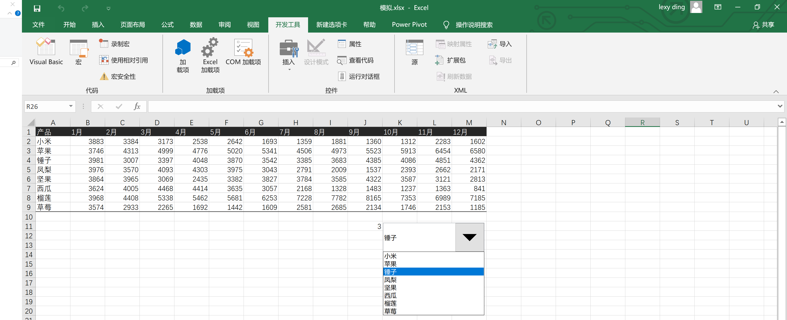
Task: Redo the last action
Action: (x=85, y=8)
